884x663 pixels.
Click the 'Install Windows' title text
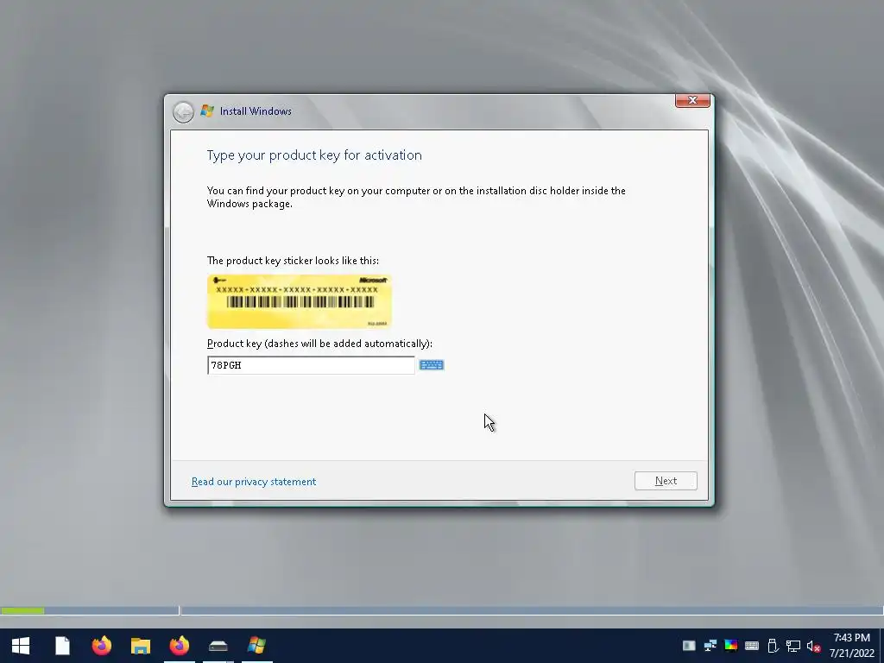pyautogui.click(x=256, y=111)
